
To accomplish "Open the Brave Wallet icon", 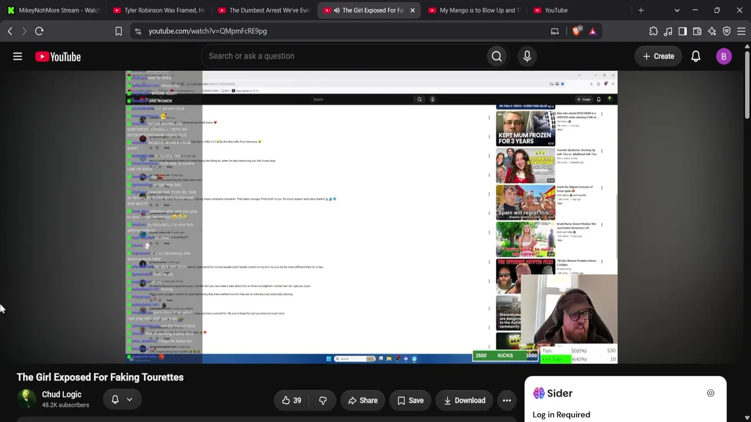I will (x=697, y=31).
